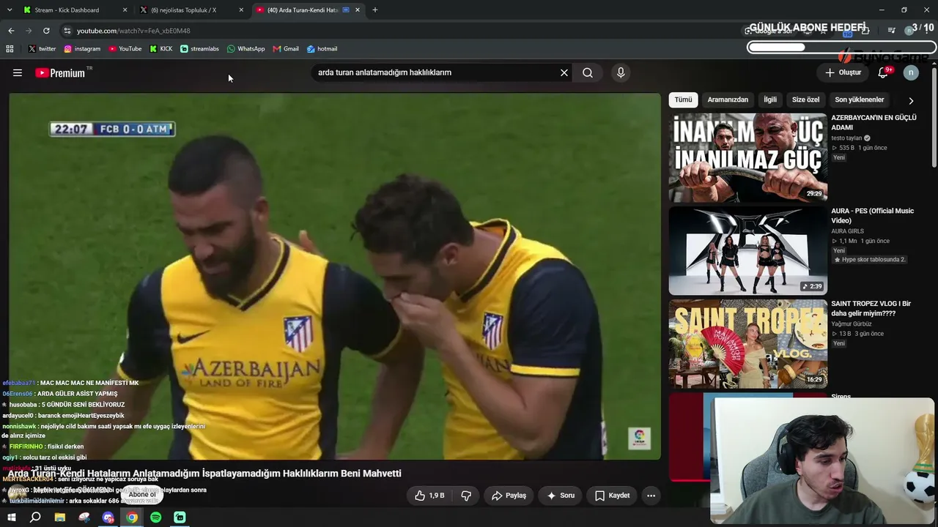View site information icon in address bar
The image size is (938, 527).
67,31
